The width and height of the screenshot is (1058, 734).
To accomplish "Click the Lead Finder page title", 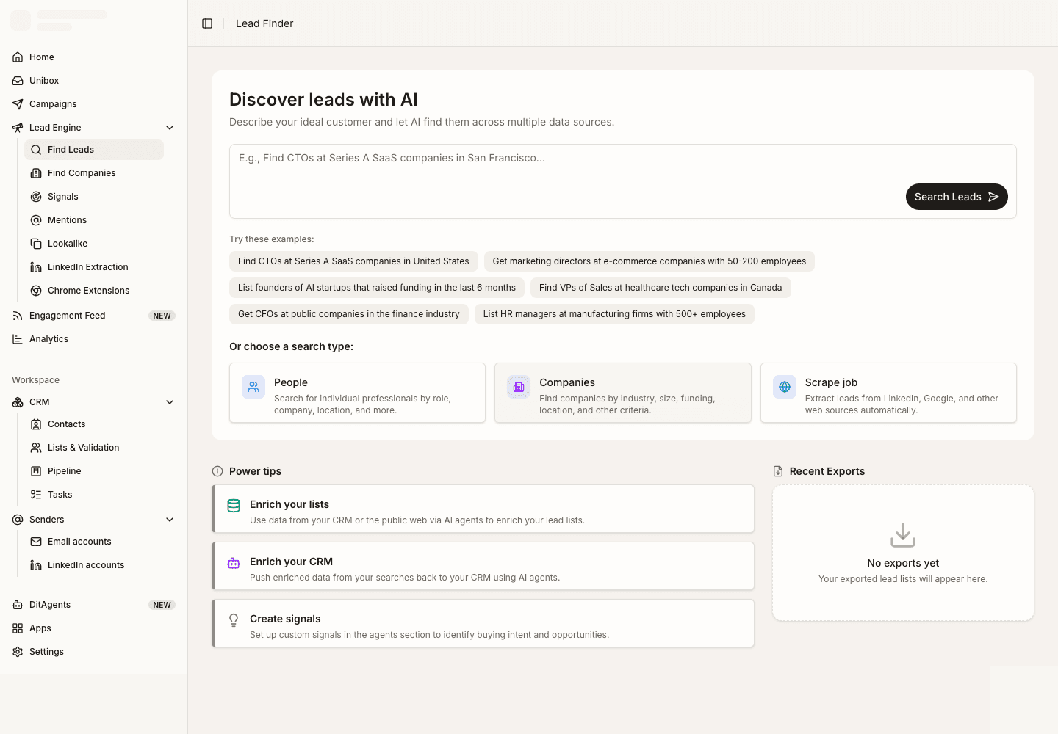I will coord(264,23).
